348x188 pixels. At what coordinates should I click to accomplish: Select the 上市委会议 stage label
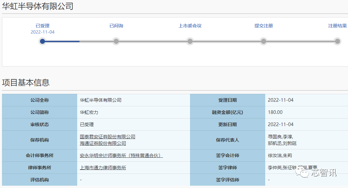pos(190,26)
